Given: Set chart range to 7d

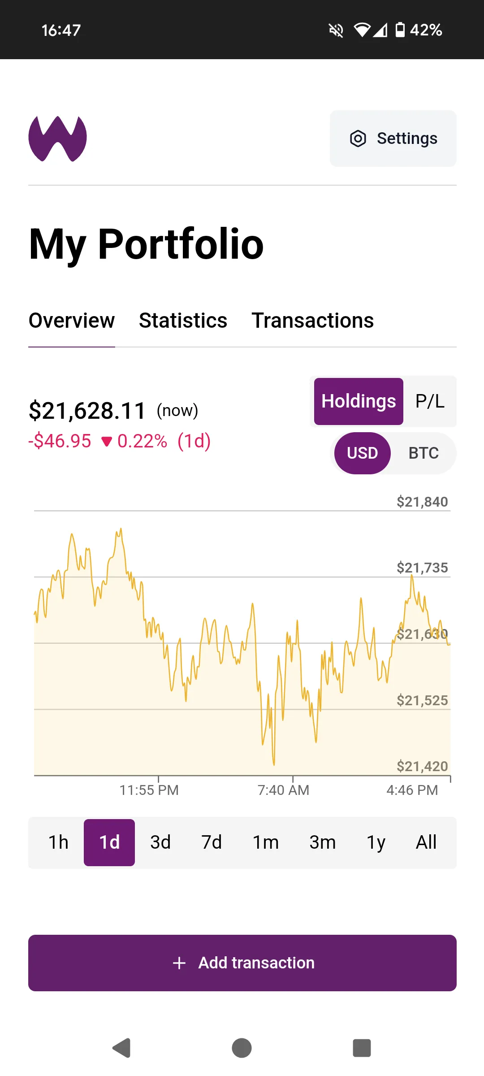Looking at the screenshot, I should tap(212, 842).
